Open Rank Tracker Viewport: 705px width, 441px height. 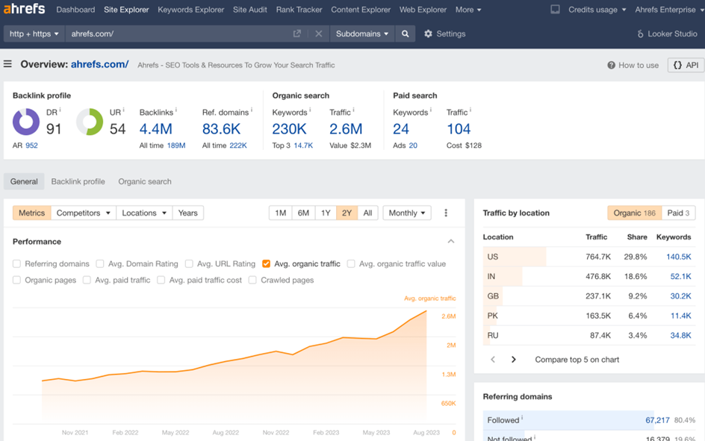299,10
